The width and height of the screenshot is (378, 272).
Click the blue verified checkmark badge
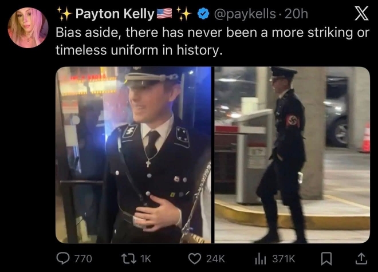pyautogui.click(x=203, y=14)
